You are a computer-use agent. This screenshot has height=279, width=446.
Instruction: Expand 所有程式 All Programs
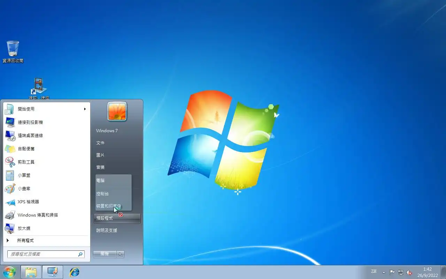[x=47, y=241]
